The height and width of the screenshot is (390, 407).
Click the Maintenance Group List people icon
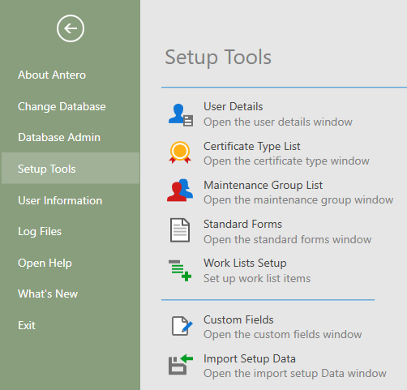tap(180, 191)
